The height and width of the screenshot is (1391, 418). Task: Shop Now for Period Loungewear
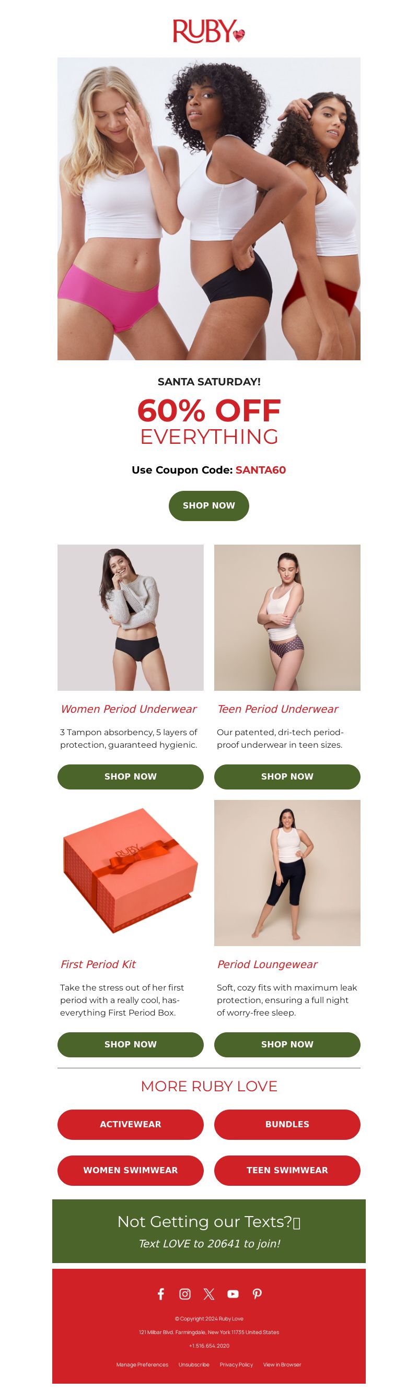click(x=287, y=1044)
